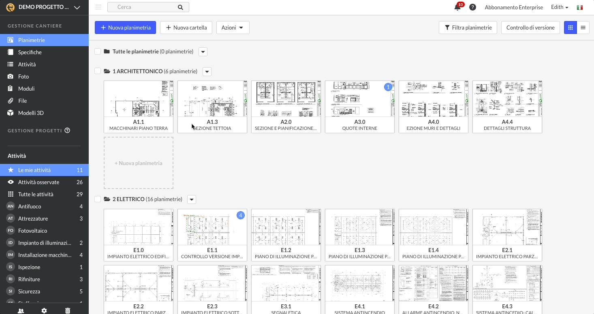Screen dimensions: 594x314
Task: Select the 2 ELETTRICO folder checkbox
Action: click(98, 199)
